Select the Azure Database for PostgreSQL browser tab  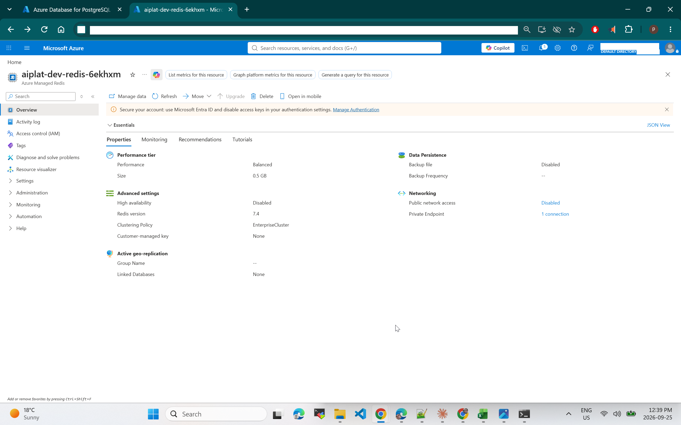click(x=72, y=10)
